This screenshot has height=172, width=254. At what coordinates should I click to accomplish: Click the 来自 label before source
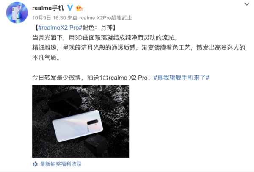(72, 18)
